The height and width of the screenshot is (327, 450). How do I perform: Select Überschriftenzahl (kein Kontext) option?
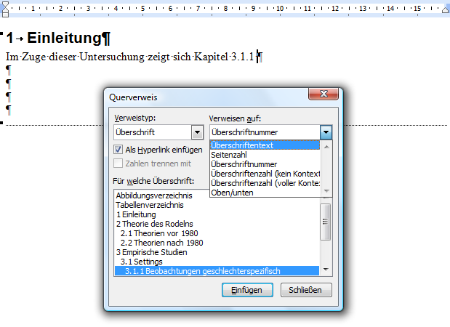pyautogui.click(x=265, y=174)
